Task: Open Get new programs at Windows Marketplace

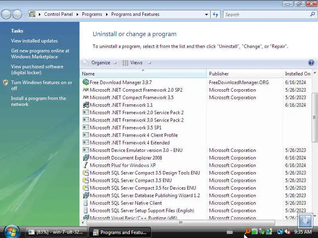Action: click(x=40, y=54)
